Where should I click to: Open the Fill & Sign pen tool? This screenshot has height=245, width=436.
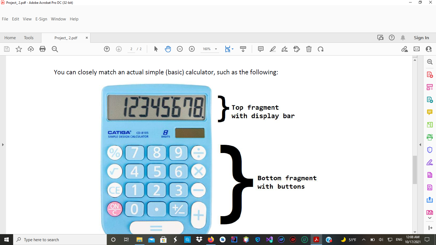284,49
